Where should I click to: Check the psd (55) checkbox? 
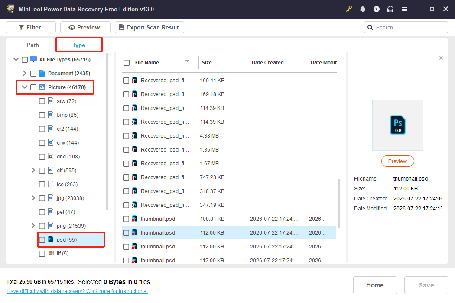point(42,240)
